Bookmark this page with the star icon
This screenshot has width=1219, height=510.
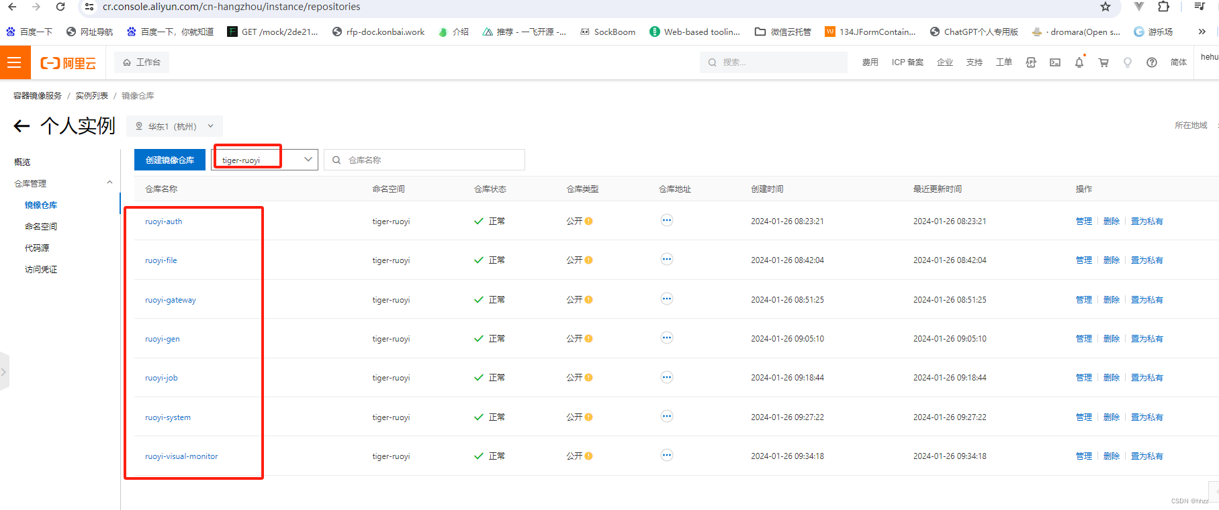click(x=1105, y=7)
